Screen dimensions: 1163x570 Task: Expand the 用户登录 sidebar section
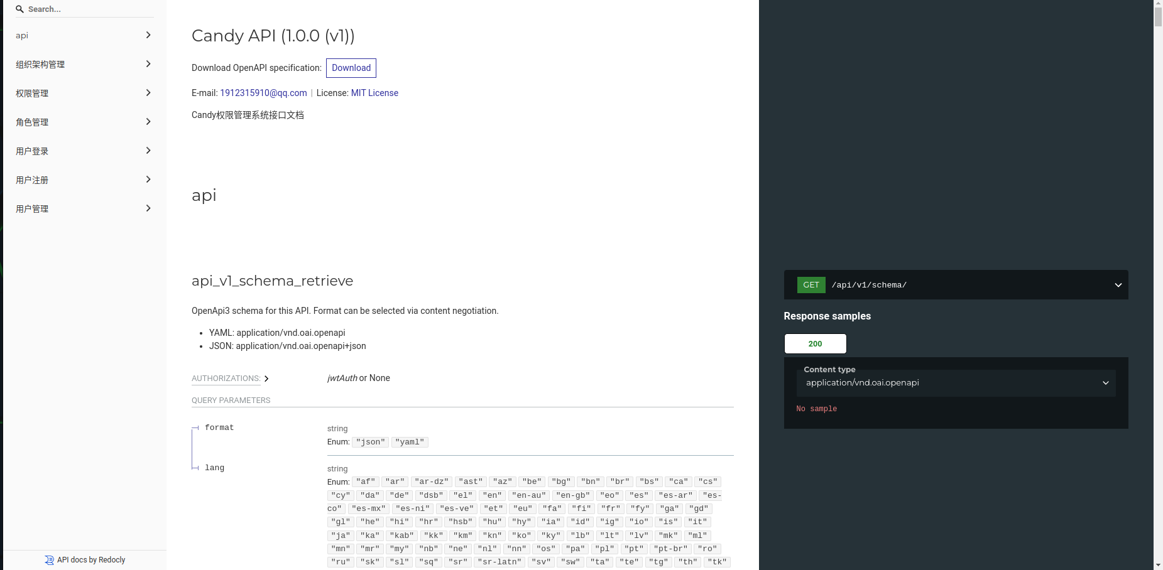[148, 151]
